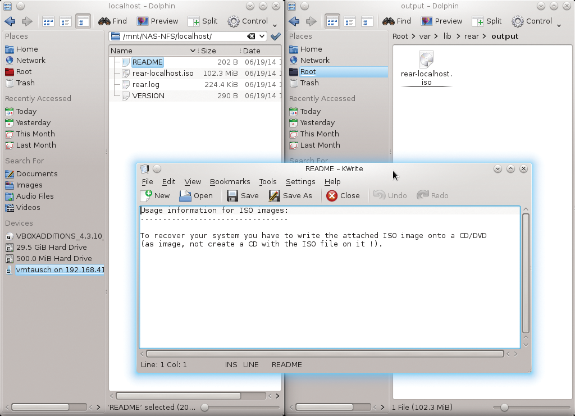Screen dimensions: 575x416
Task: Switch output Dolphin to Compact view
Action: tap(349, 22)
